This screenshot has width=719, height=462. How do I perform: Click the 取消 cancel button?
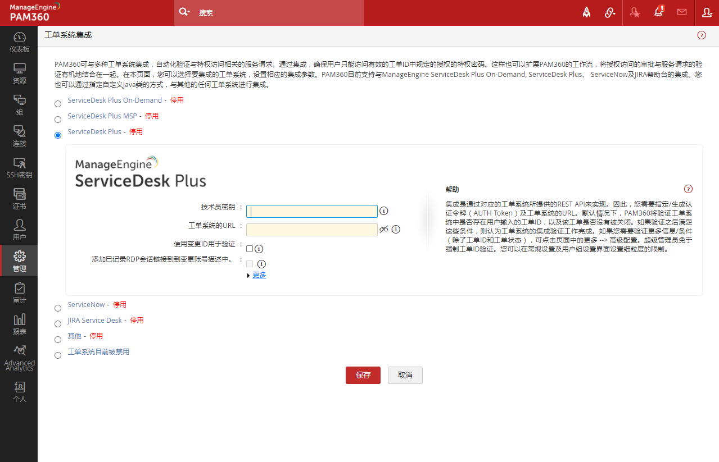pos(405,375)
